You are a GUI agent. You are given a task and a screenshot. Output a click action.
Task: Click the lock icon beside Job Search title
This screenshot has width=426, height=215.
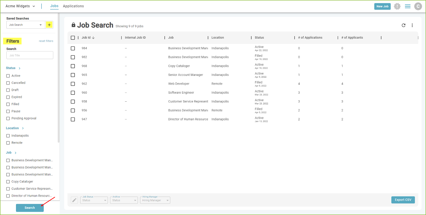[x=73, y=25]
